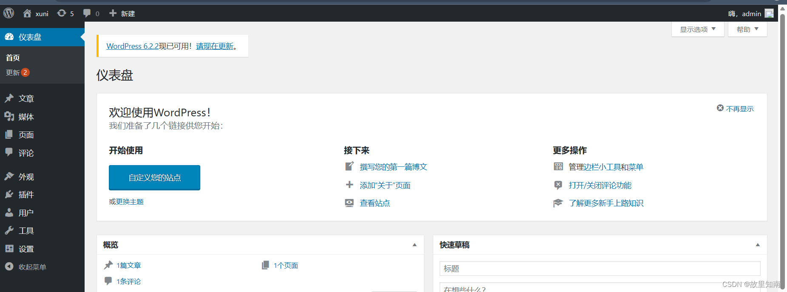Open the 查看站点 link
The image size is (787, 292).
(x=375, y=203)
